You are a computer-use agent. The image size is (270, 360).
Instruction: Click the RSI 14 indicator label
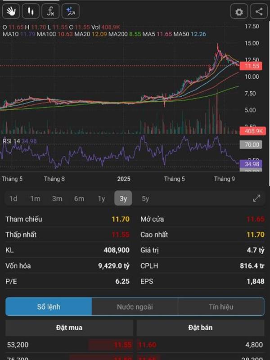(11, 141)
